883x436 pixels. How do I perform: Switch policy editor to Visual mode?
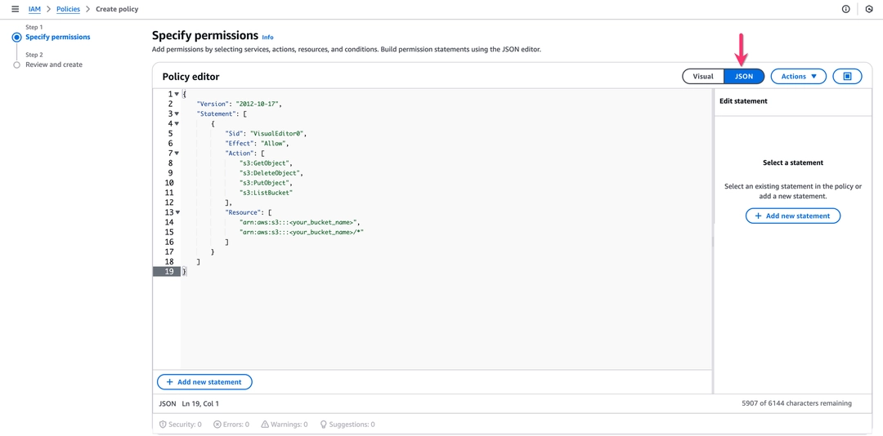[x=703, y=76]
